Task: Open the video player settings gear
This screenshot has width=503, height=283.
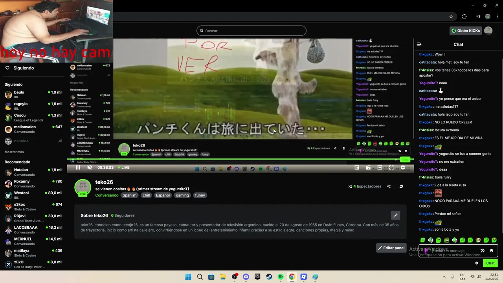Action: tap(403, 167)
